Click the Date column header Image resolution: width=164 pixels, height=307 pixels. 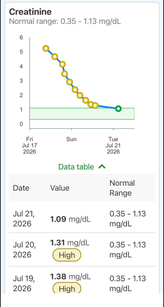click(x=21, y=188)
